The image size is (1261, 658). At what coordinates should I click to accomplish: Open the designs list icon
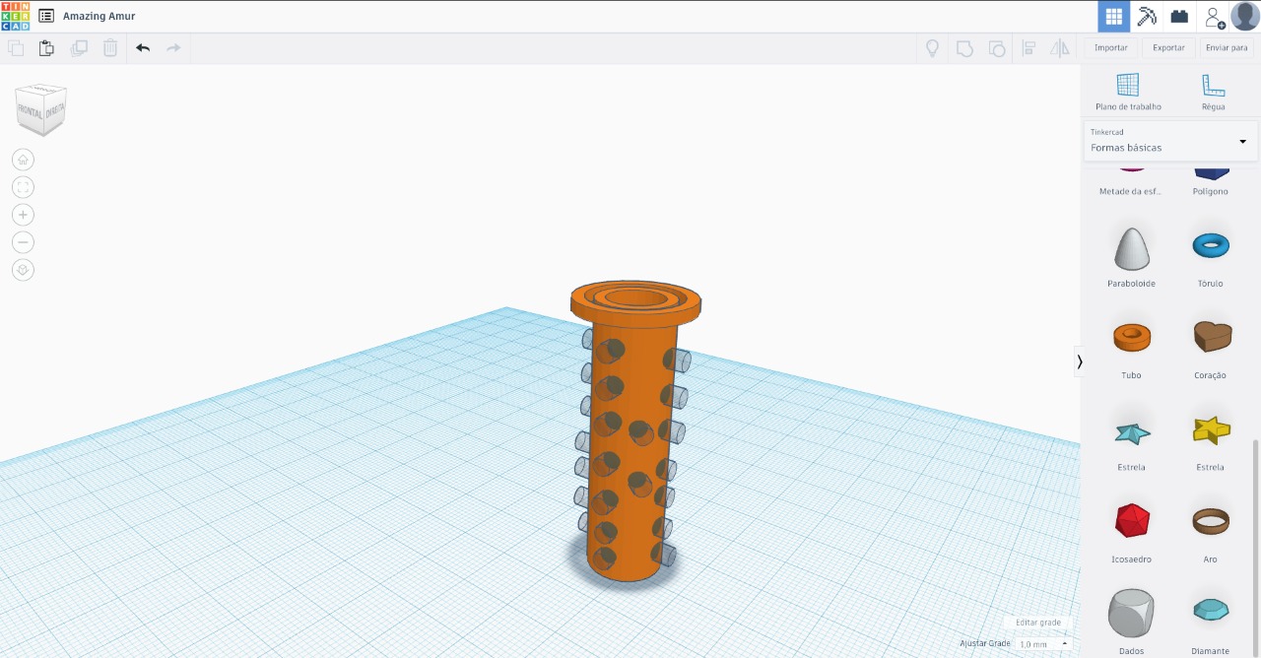pyautogui.click(x=46, y=16)
